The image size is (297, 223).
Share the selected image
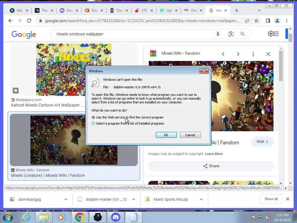(x=211, y=166)
